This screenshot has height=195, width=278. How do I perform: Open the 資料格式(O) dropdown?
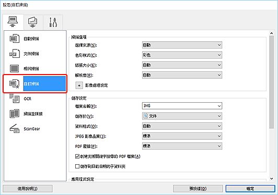182,126
